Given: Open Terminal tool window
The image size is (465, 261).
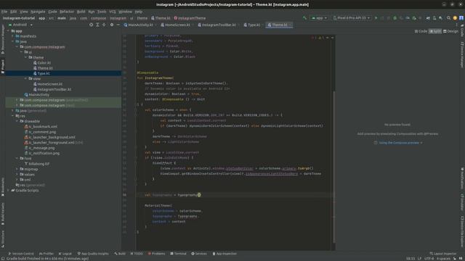Looking at the screenshot, I should [x=178, y=254].
